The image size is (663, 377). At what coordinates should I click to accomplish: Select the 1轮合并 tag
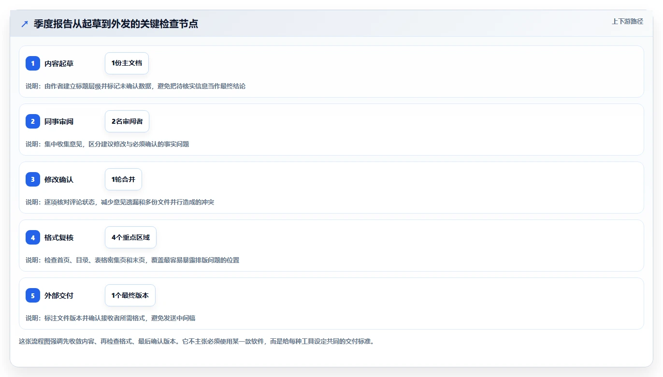pos(123,179)
